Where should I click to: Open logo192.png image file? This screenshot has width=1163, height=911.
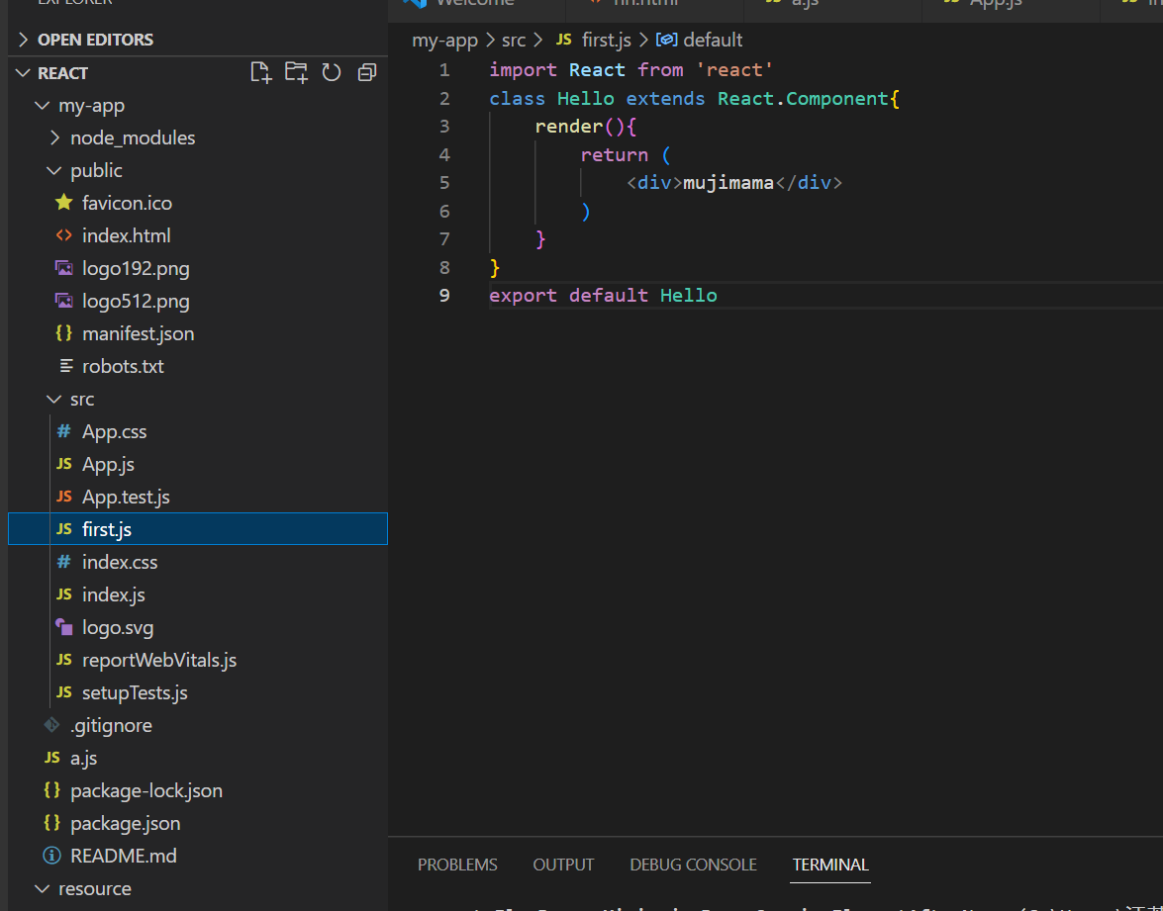tap(135, 268)
